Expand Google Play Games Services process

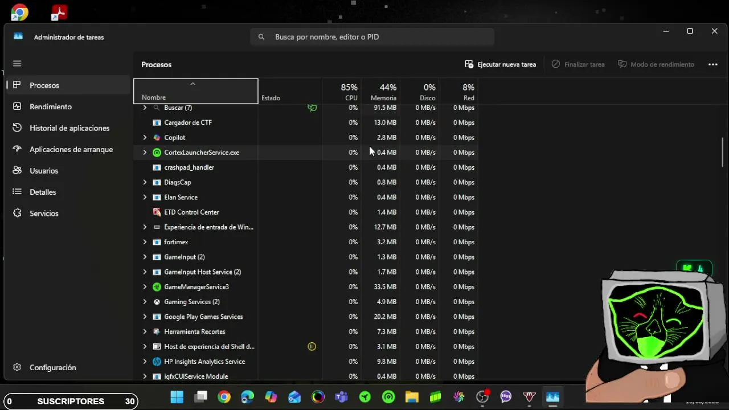(x=145, y=317)
